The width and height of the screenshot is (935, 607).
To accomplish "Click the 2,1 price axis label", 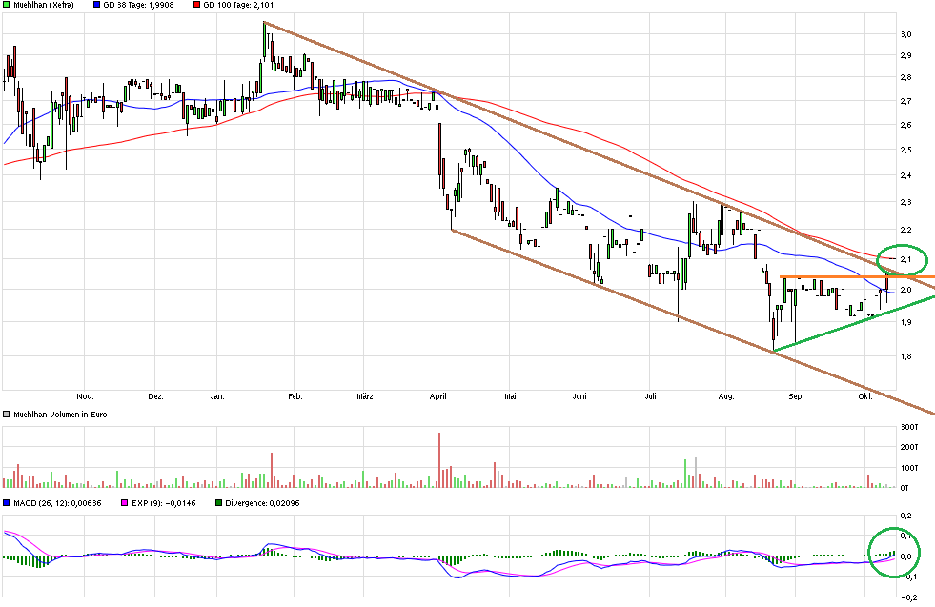I will coord(906,259).
